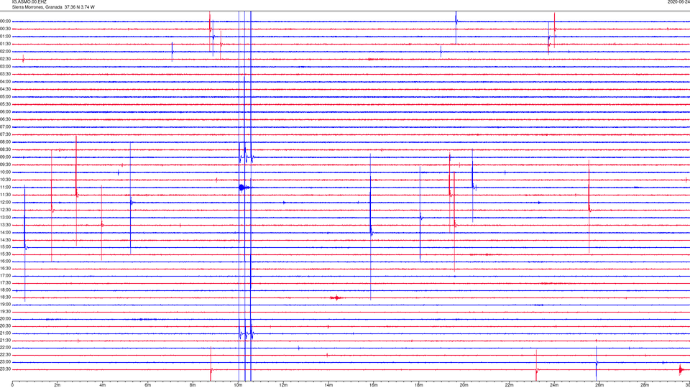The height and width of the screenshot is (388, 690).
Task: Click the station code IG.ASMO.00.EHZ
Action: [x=29, y=1]
